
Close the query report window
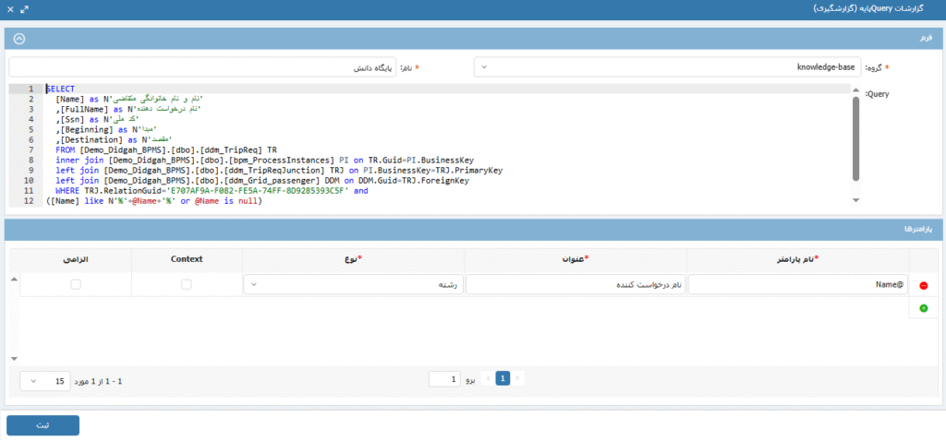pos(9,7)
